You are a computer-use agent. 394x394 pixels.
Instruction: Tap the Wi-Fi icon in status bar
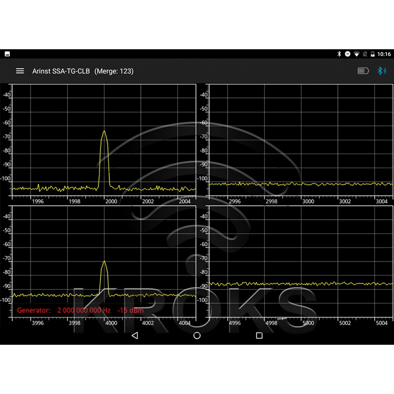point(357,54)
